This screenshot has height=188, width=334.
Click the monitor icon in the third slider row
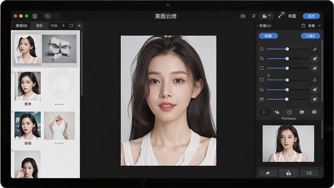coord(262,68)
